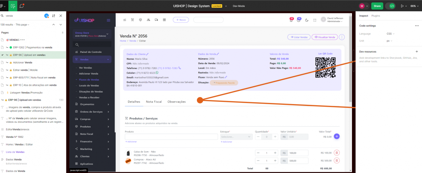Click the comment tool in Figma toolbar
The height and width of the screenshot is (173, 422).
tap(22, 6)
